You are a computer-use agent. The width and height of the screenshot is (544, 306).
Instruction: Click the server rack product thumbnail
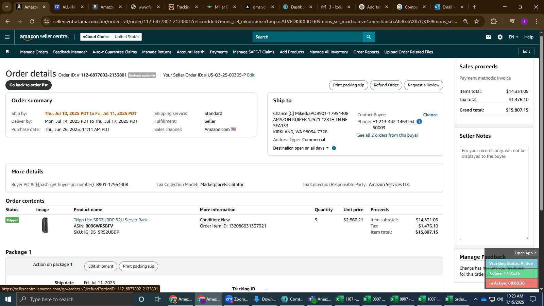[x=45, y=225]
